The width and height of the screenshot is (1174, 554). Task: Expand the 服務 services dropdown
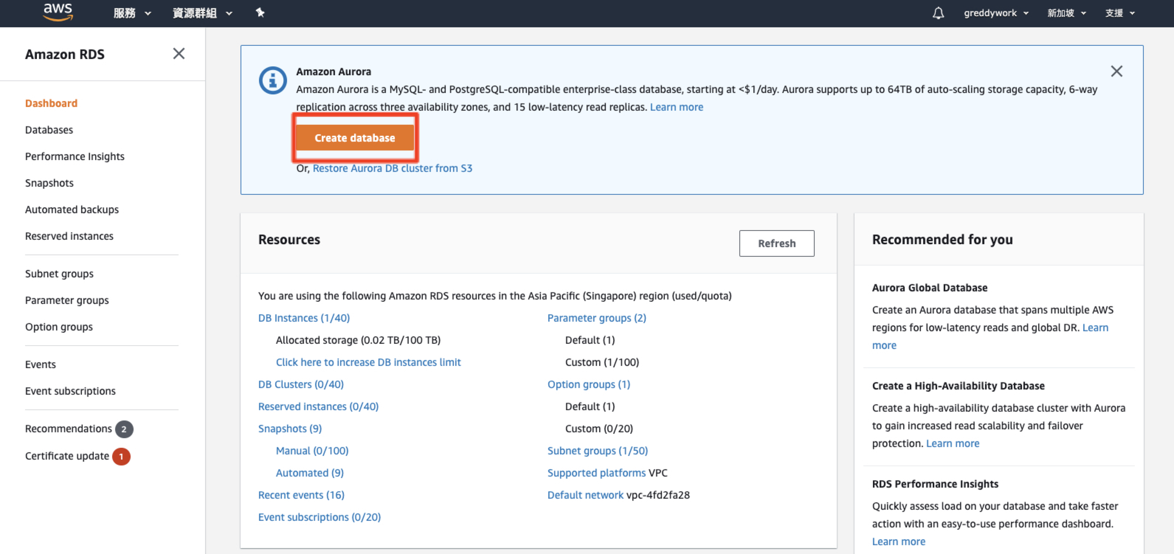coord(132,13)
